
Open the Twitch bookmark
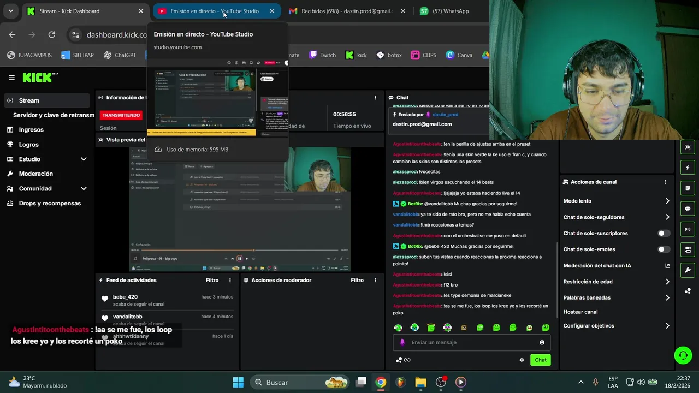coord(323,55)
